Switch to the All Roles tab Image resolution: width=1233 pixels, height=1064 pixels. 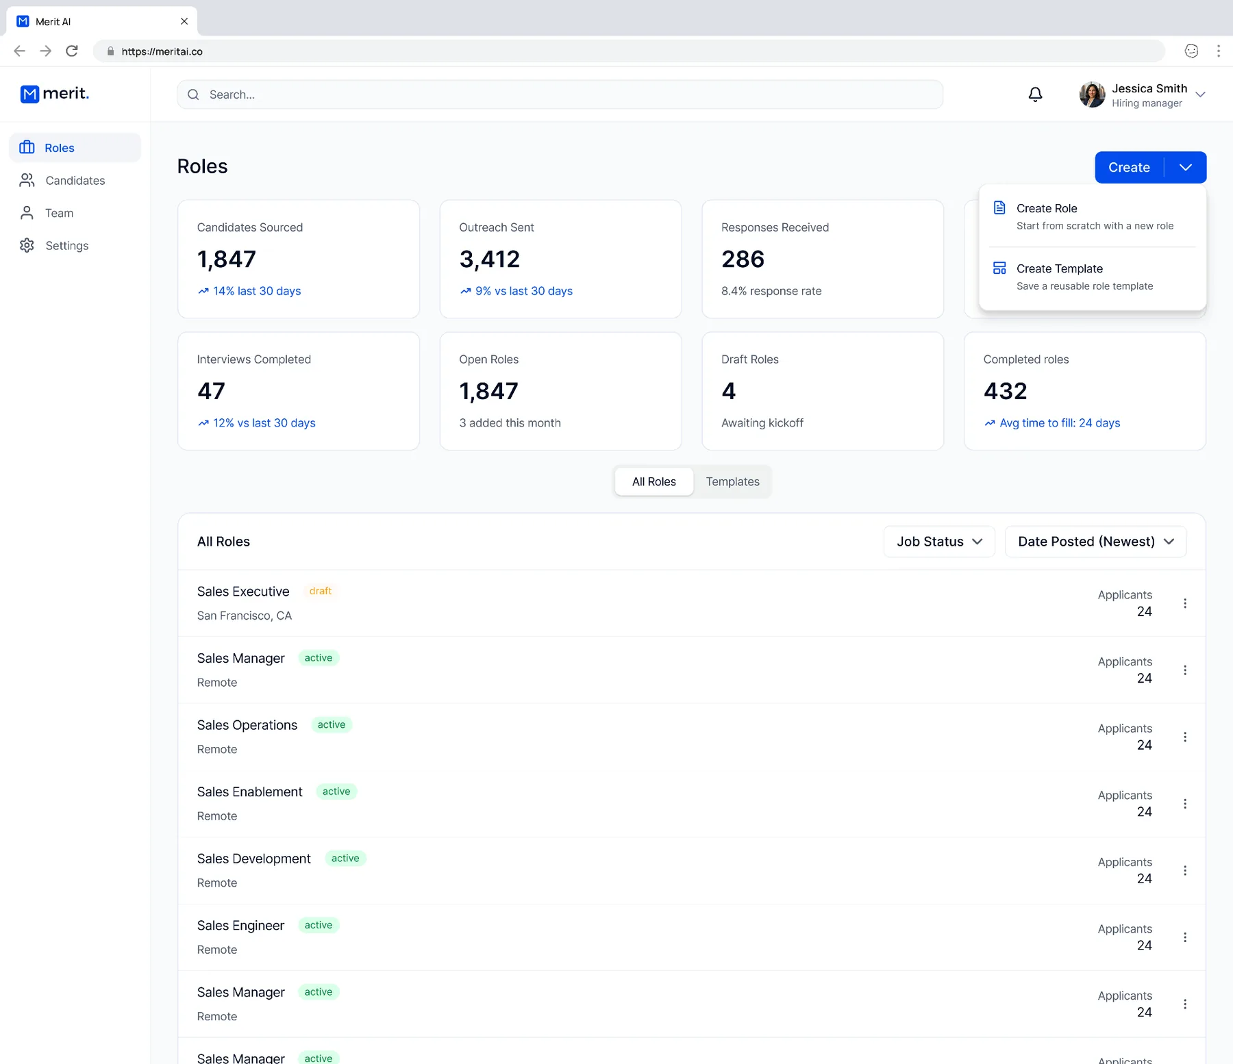point(654,481)
